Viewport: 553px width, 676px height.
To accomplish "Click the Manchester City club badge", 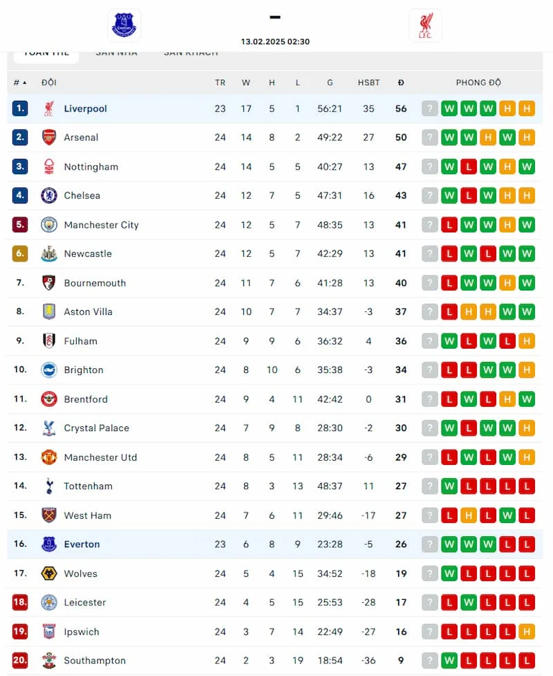I will coord(49,225).
